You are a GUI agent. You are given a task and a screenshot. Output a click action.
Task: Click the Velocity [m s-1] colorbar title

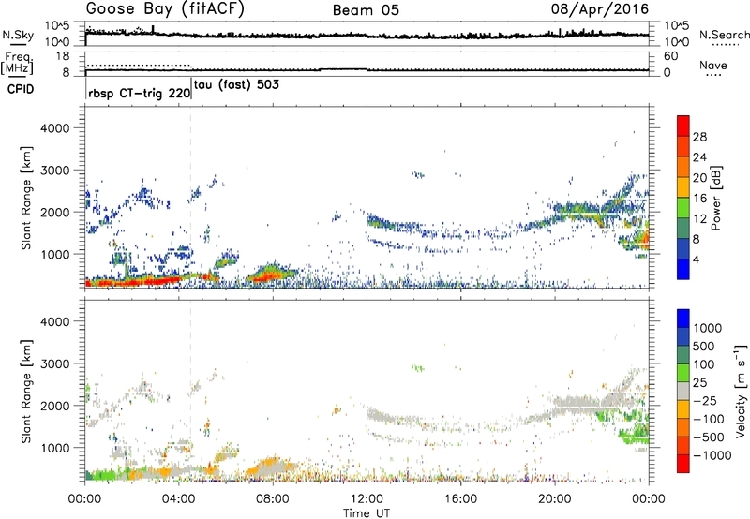coord(741,391)
